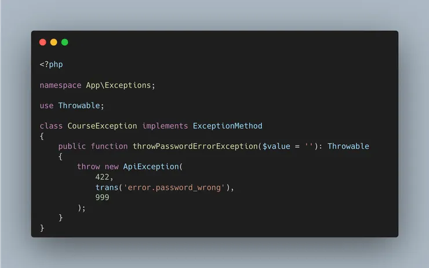This screenshot has width=429, height=268.
Task: Click the CourseException class name
Action: click(102, 126)
